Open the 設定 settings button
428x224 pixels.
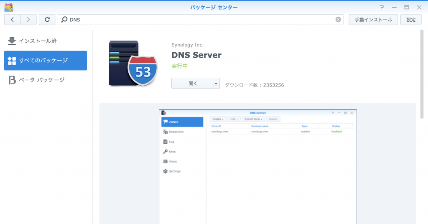click(x=411, y=20)
